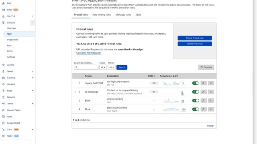This screenshot has width=257, height=144.
Task: Click the Traffic icon in sidebar
Action: [x=3, y=104]
